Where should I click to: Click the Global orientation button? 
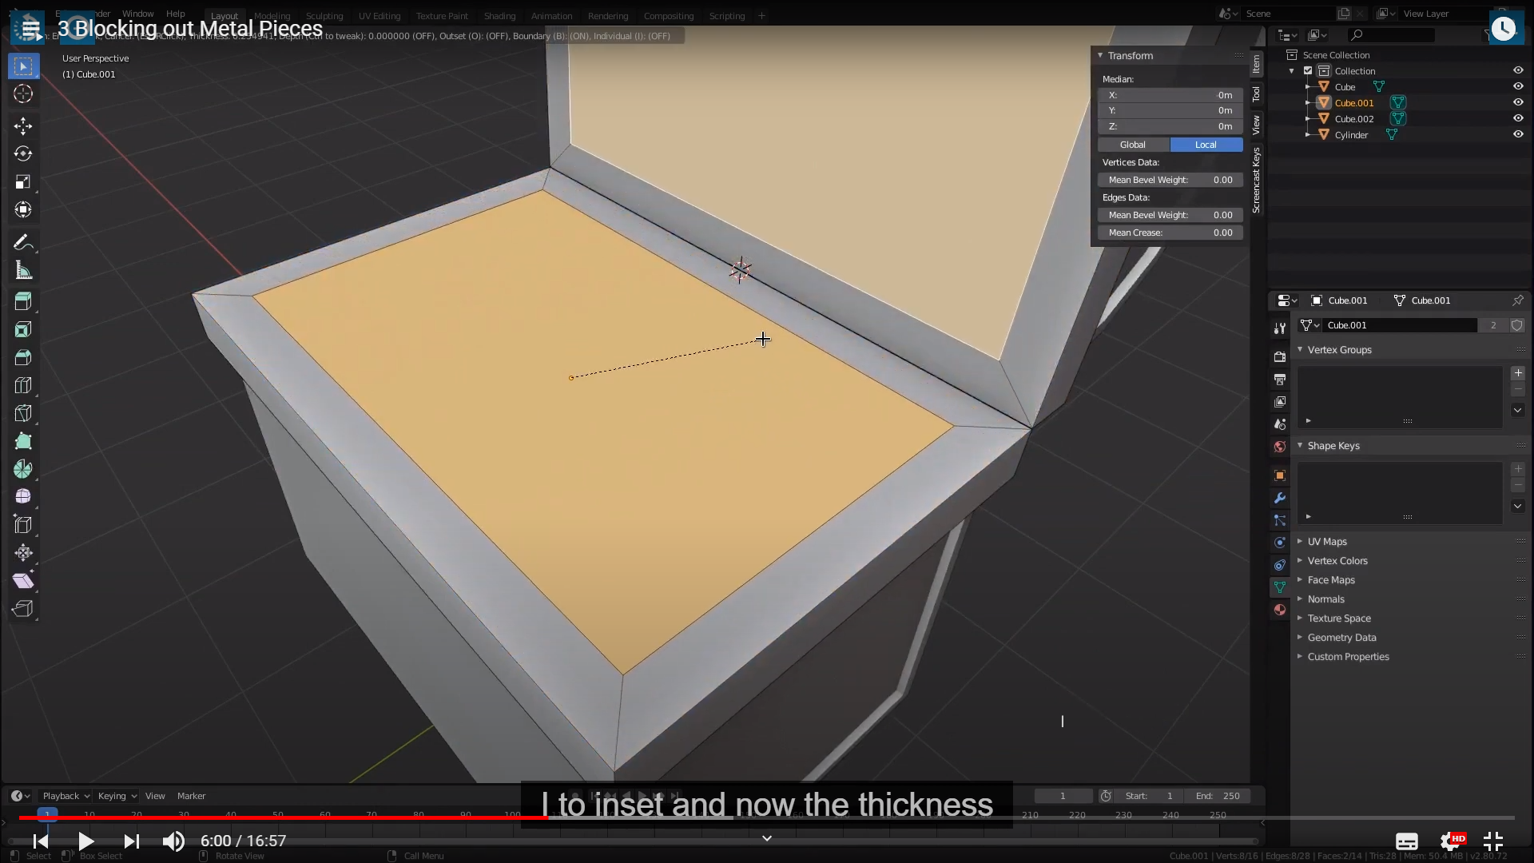click(1133, 145)
